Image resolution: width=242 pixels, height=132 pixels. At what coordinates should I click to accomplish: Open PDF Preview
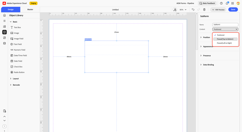tap(218, 10)
